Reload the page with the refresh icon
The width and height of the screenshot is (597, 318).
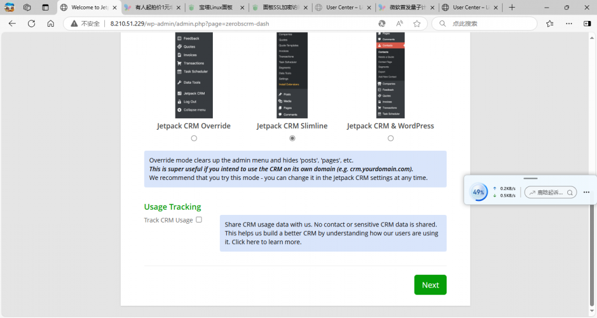31,23
